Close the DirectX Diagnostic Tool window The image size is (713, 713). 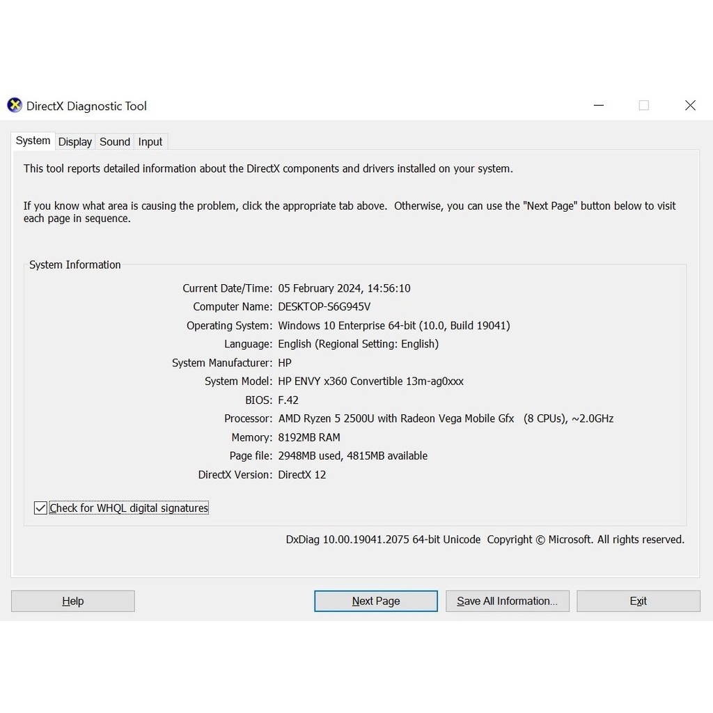click(690, 106)
